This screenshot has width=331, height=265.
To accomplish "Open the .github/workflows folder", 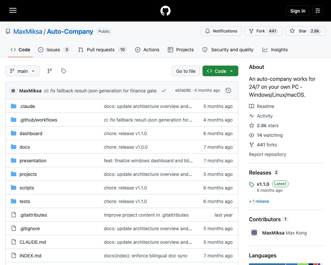I will 38,120.
